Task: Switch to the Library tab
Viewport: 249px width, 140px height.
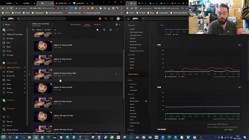Action: click(87, 24)
